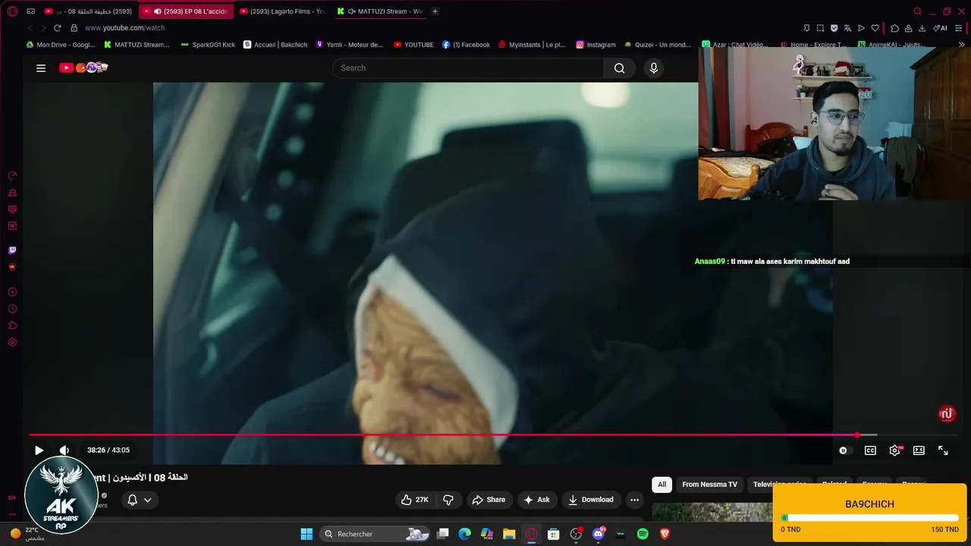
Task: Open the GX Cleaner sidebar icon
Action: (12, 193)
